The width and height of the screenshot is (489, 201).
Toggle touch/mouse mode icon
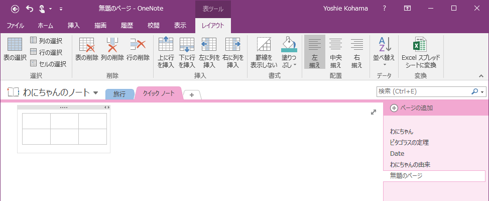[42, 9]
